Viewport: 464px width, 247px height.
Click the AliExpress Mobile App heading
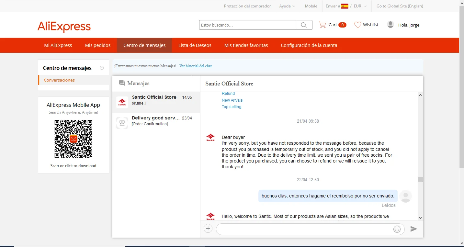(73, 105)
